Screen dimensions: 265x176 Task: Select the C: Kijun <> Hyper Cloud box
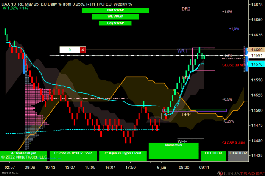[123, 156]
